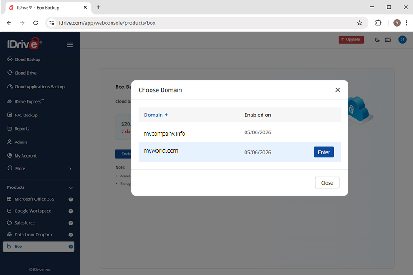Image resolution: width=413 pixels, height=275 pixels.
Task: Click the Enter button for myworld.com
Action: pos(324,152)
